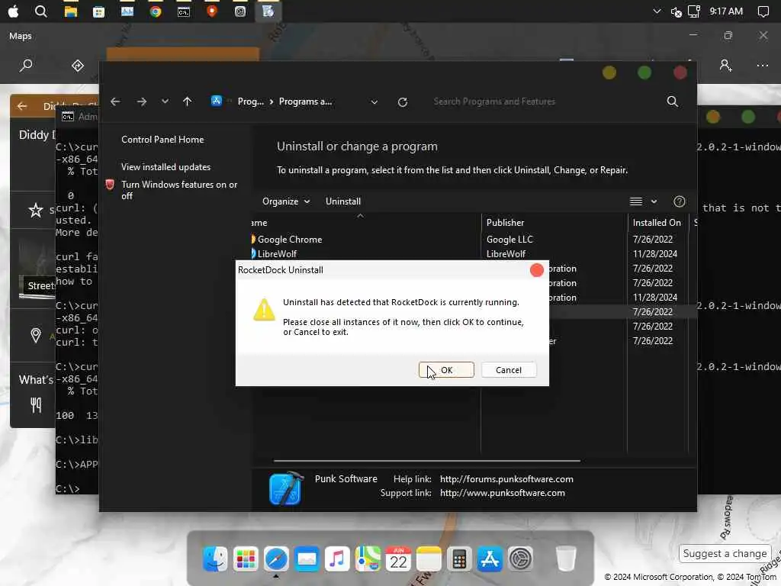Viewport: 781px width, 586px height.
Task: Click the horizontal scrollbar in the programs list
Action: (427, 461)
